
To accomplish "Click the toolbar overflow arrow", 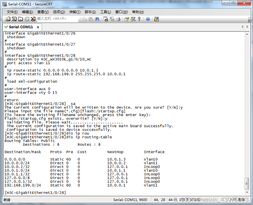I will point(249,21).
